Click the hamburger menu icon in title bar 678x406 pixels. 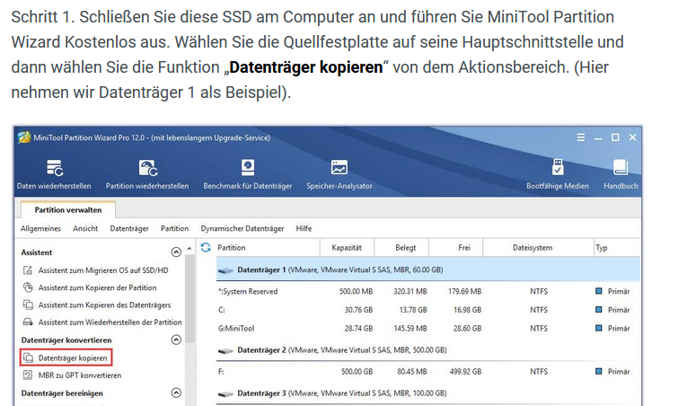[x=581, y=137]
